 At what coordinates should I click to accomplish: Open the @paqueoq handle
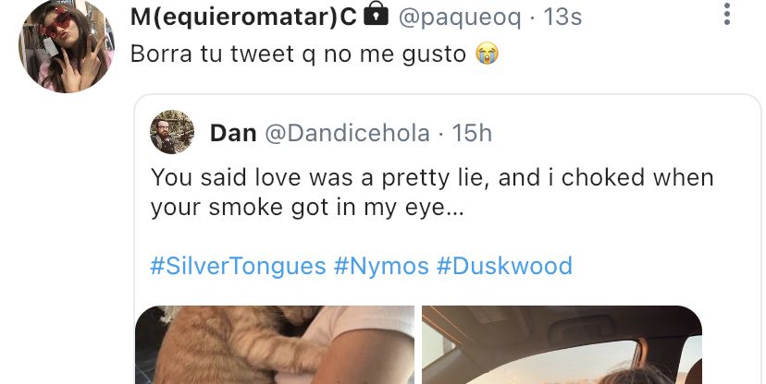[460, 18]
